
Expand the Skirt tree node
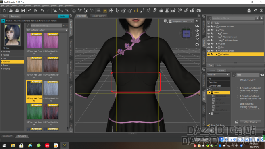217,44
